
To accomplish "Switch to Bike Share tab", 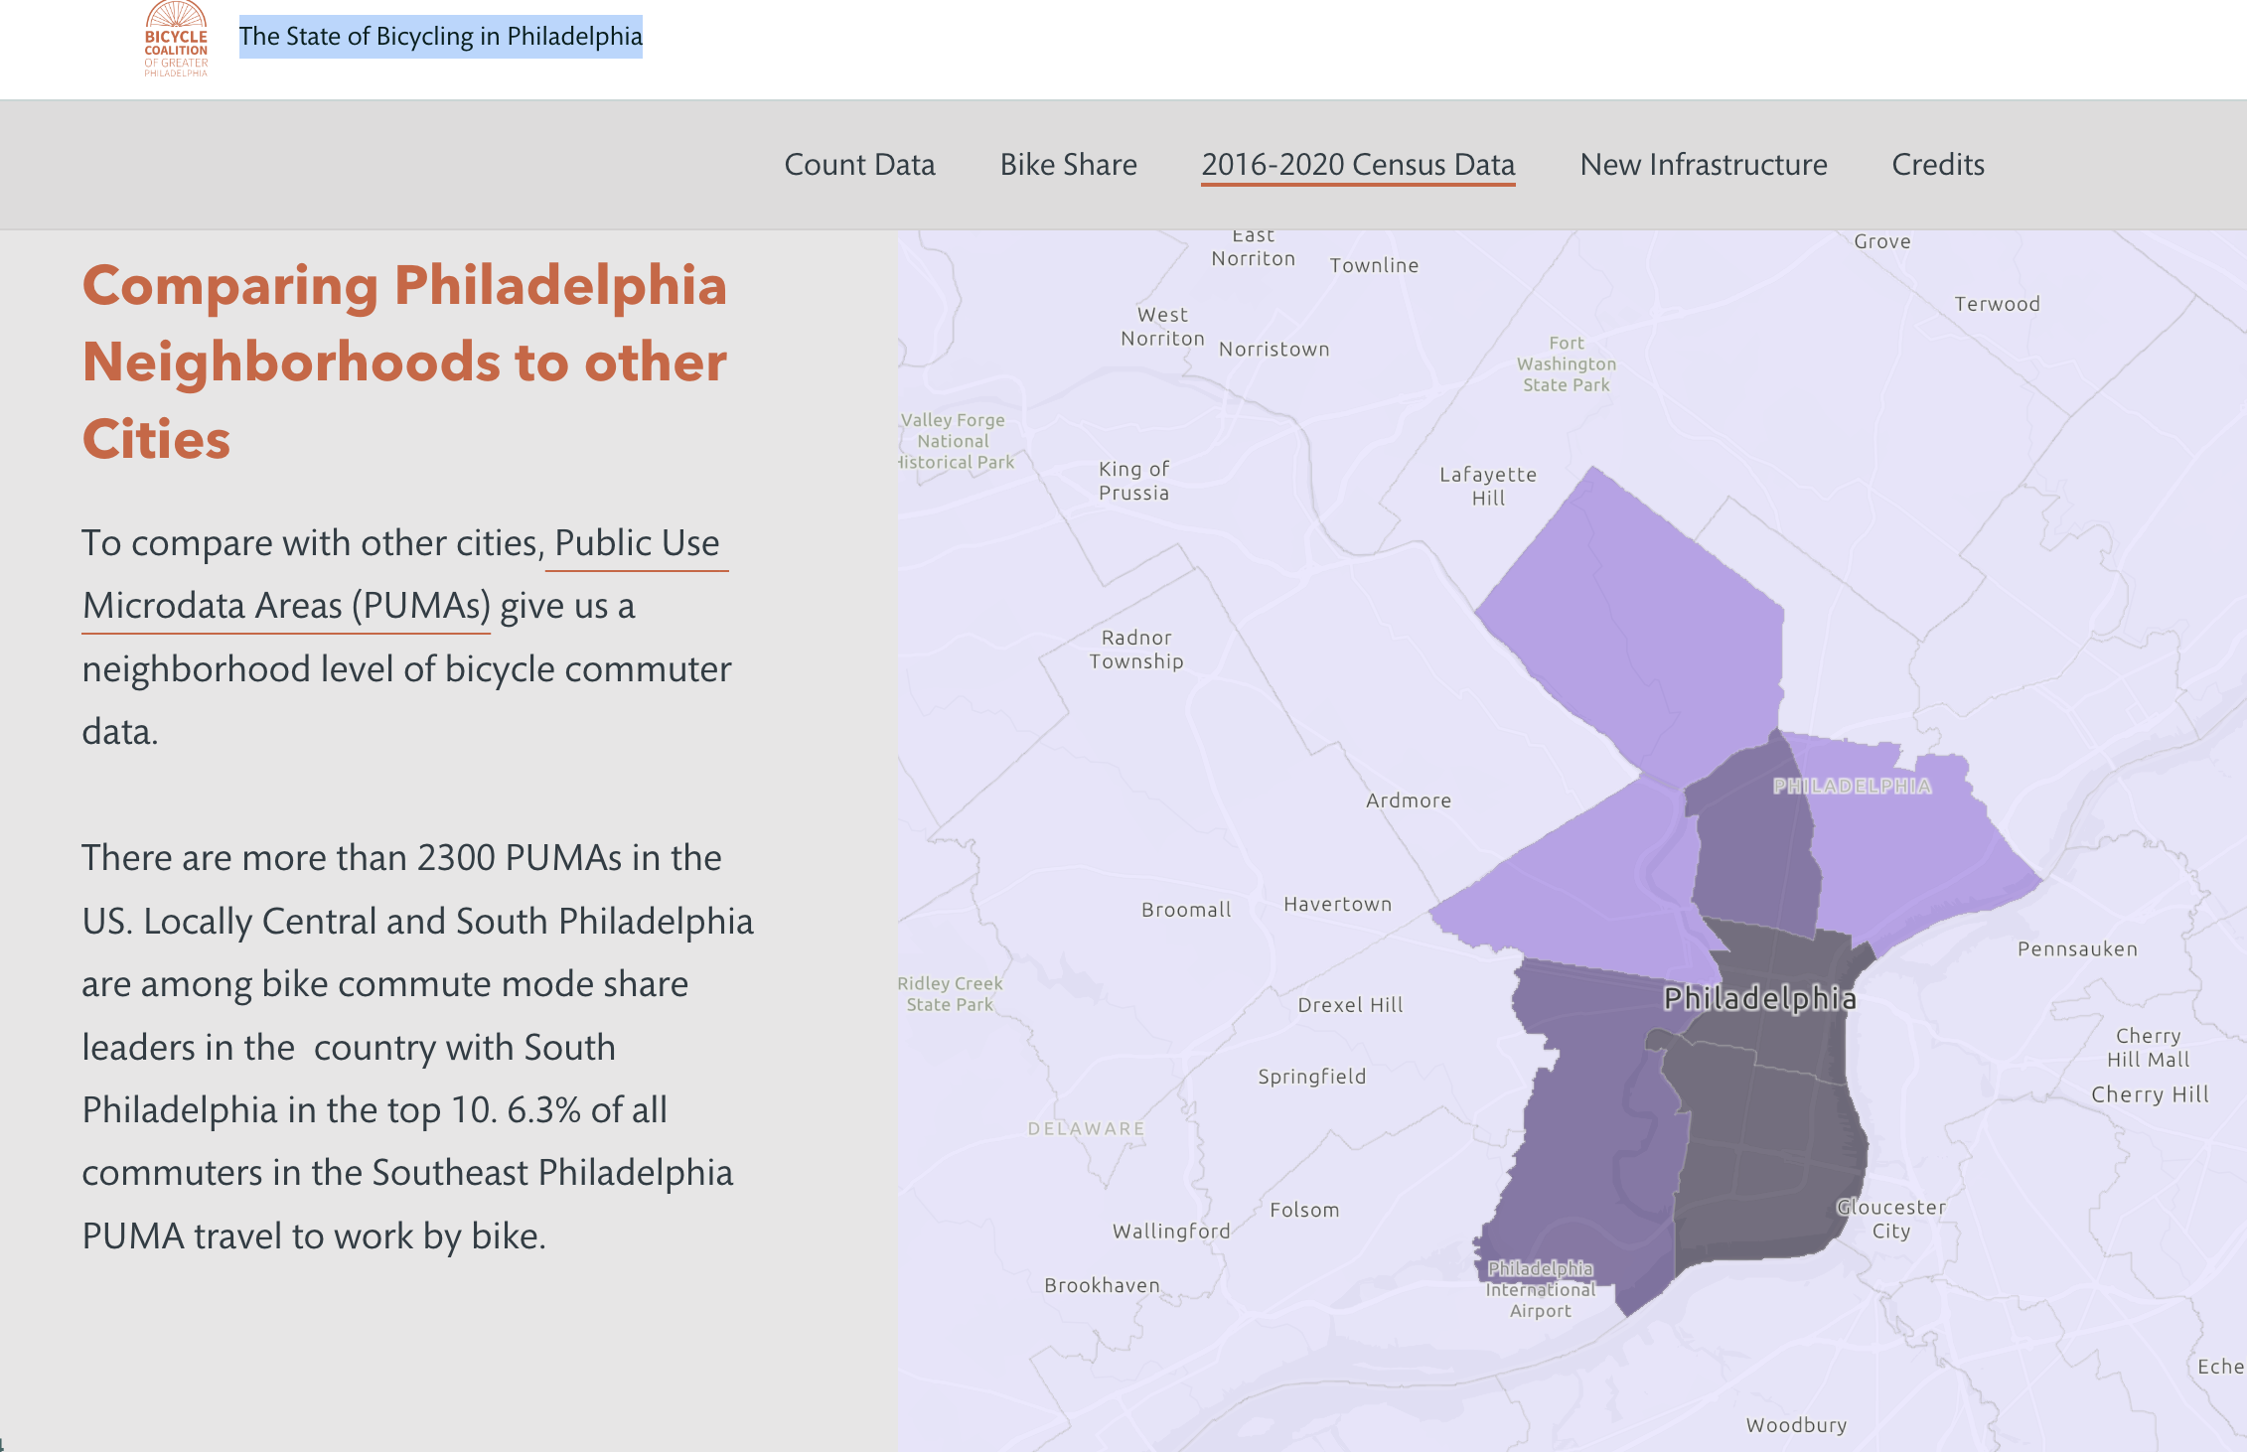I will [1068, 164].
